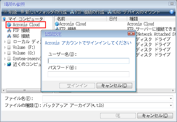Select Volume (F:) in the tree

(24, 47)
